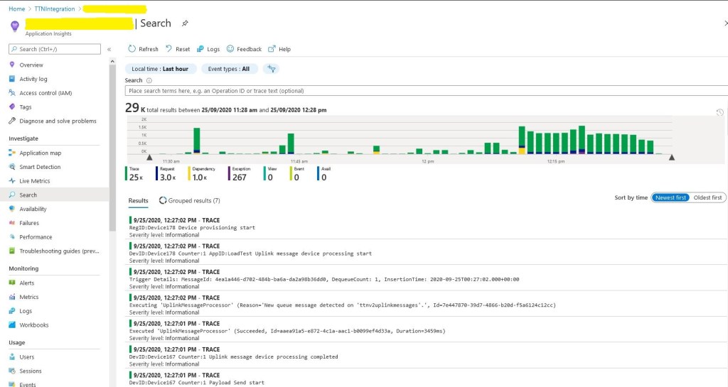
Task: Pin the Search blade with pin icon
Action: [185, 23]
